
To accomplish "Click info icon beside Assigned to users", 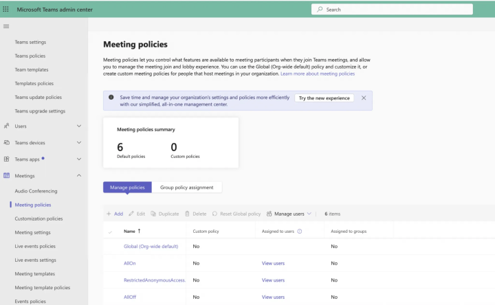I will coord(300,231).
